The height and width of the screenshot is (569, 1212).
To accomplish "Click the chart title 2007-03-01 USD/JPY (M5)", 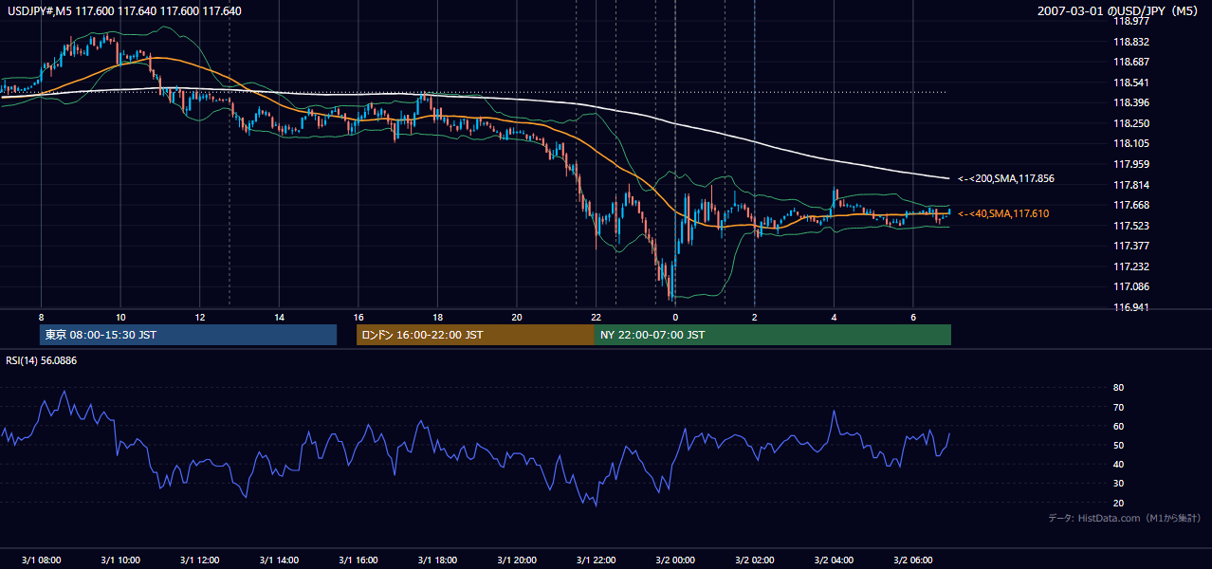I will [1119, 10].
